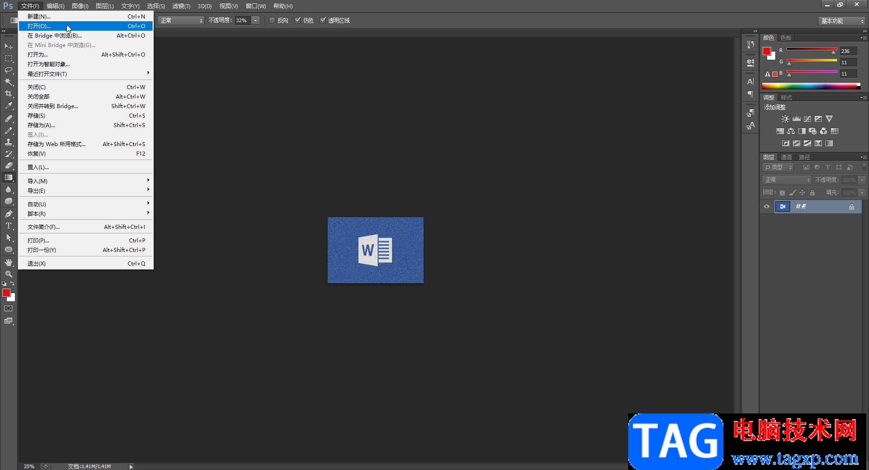Select the Path Selection tool
The height and width of the screenshot is (470, 869).
click(9, 237)
